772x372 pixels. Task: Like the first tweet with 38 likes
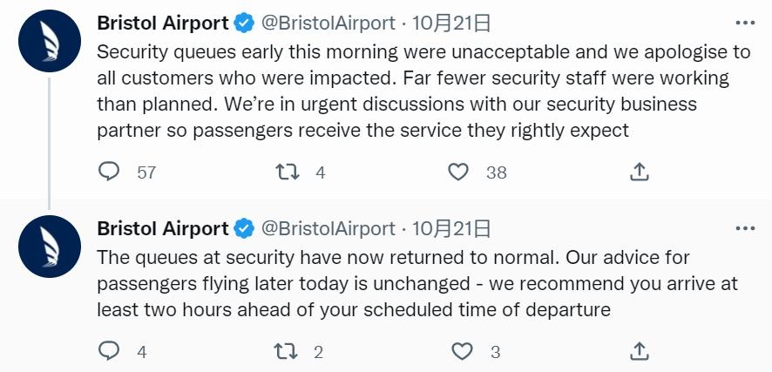point(458,172)
